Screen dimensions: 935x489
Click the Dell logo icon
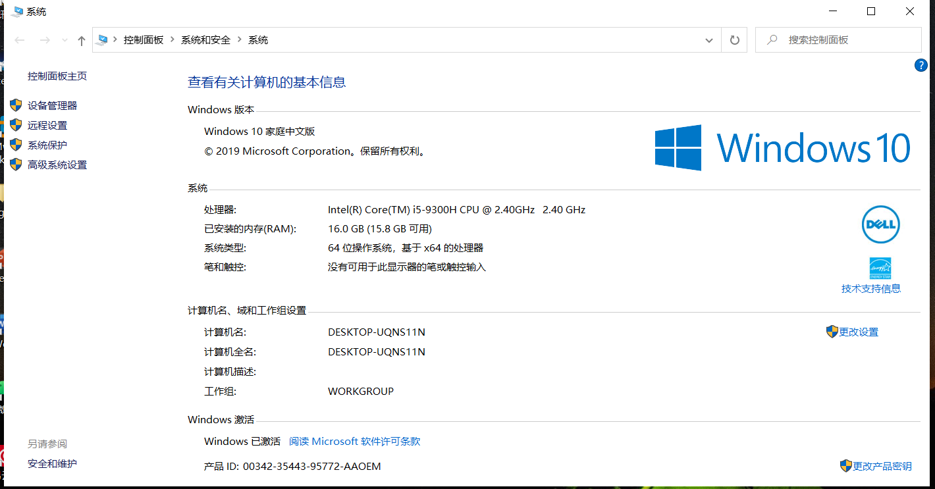click(x=880, y=224)
